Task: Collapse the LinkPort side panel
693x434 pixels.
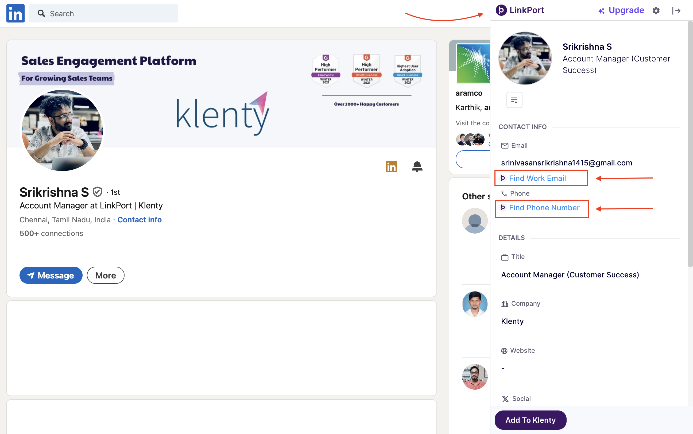Action: (676, 11)
